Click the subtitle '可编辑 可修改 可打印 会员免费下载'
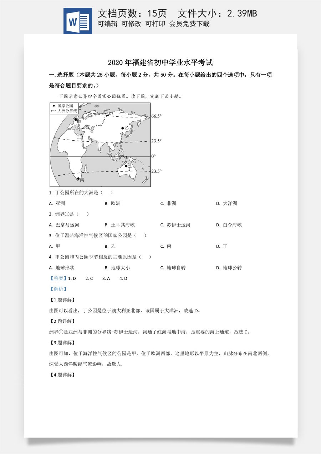This screenshot has width=321, height=454. click(x=154, y=24)
